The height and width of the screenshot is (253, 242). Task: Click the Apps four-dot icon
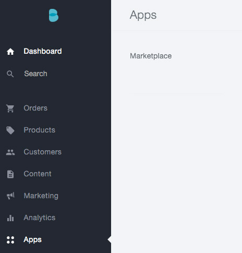[10, 240]
